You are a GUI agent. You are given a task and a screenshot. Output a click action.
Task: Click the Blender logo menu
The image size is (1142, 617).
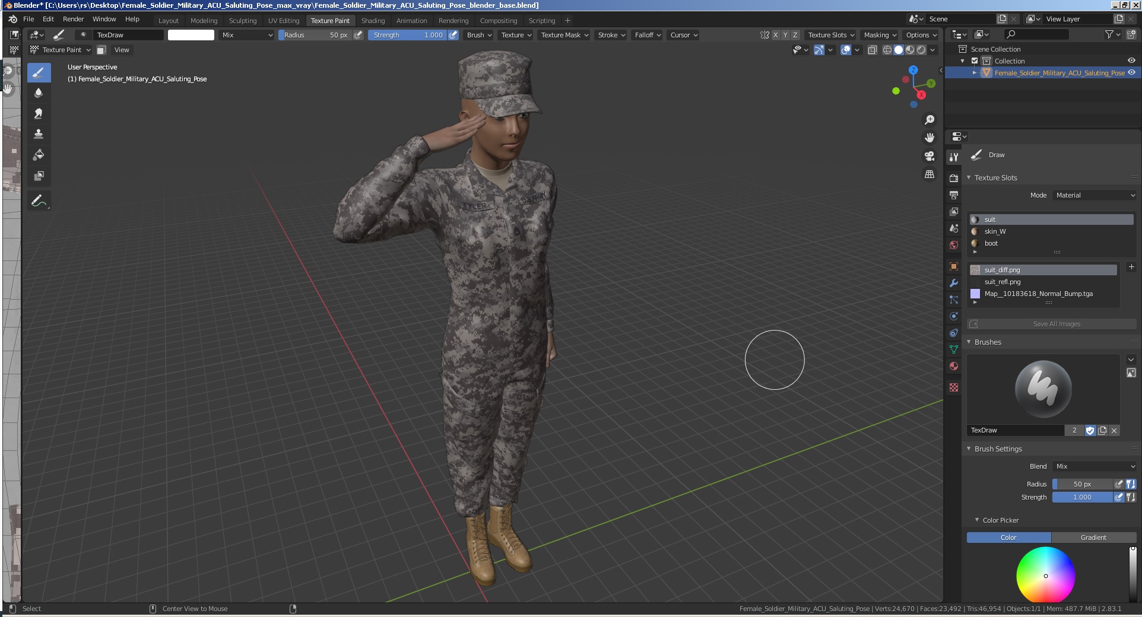[x=12, y=19]
